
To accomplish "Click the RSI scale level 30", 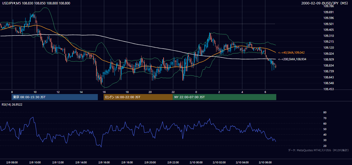I will 325,140.
